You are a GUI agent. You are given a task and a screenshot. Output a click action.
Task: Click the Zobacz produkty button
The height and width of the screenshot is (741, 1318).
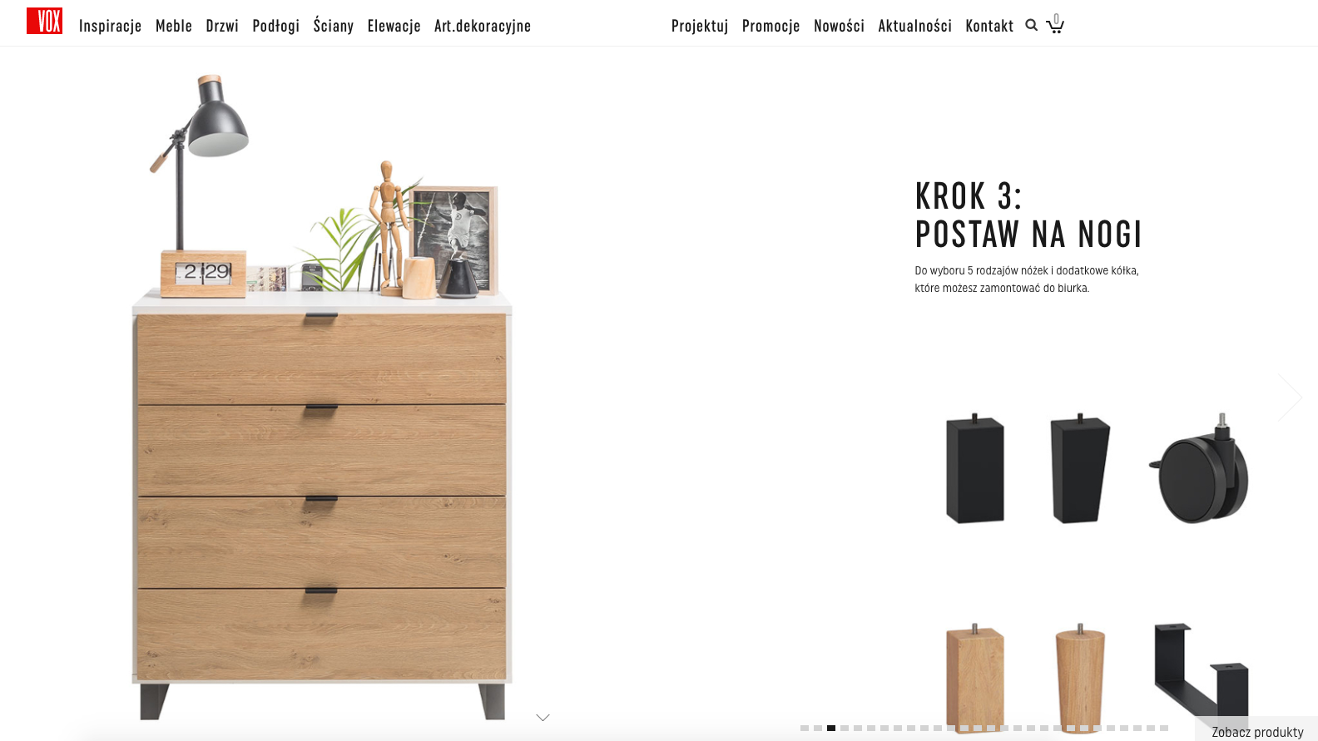coord(1257,731)
